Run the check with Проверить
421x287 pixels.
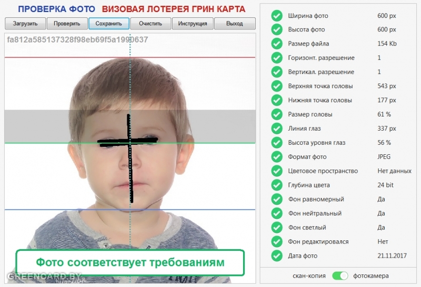click(67, 24)
